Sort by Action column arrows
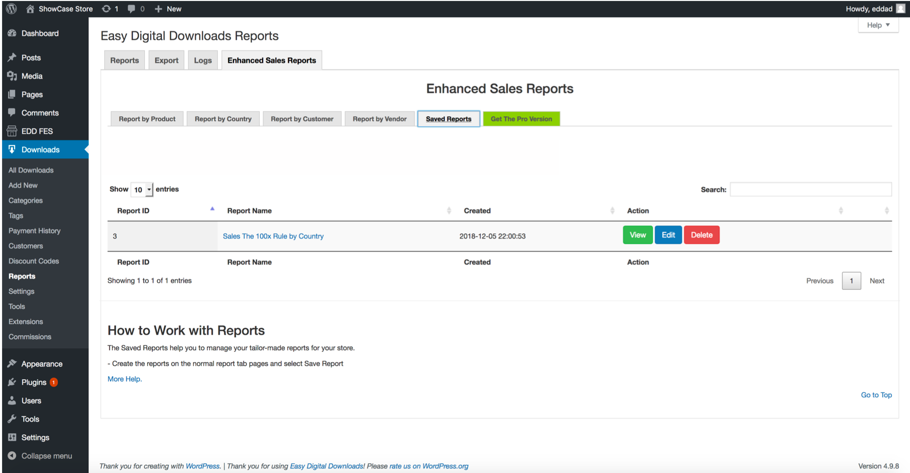910x473 pixels. coord(841,211)
